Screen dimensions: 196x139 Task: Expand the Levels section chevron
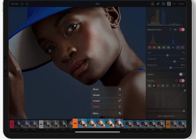(x=154, y=75)
